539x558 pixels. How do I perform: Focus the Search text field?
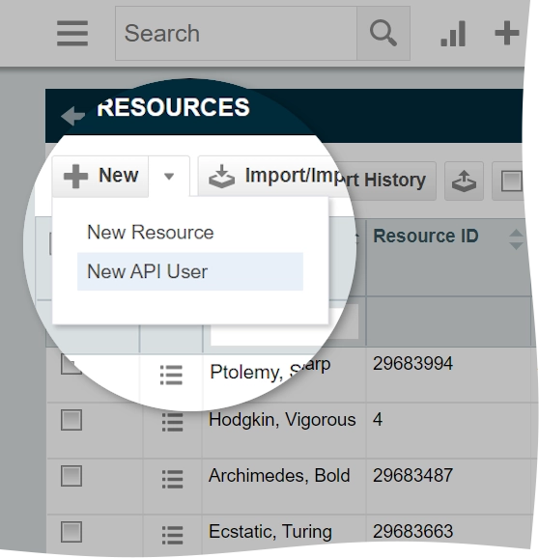(x=236, y=33)
